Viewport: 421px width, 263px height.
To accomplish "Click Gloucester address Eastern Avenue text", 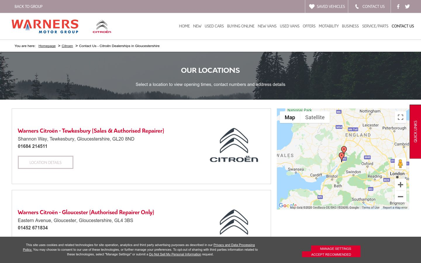I will click(75, 220).
